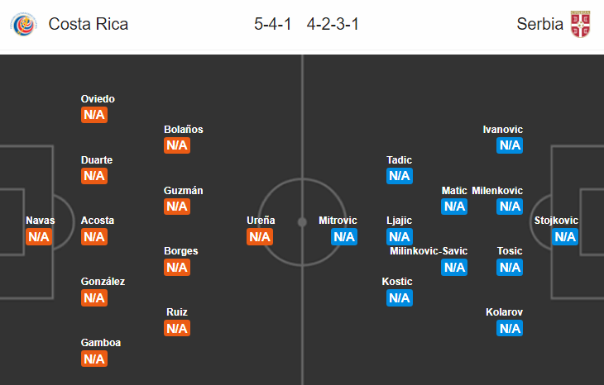Screen dimensions: 604x385
Task: Click the Serbia team crest icon
Action: 580,24
